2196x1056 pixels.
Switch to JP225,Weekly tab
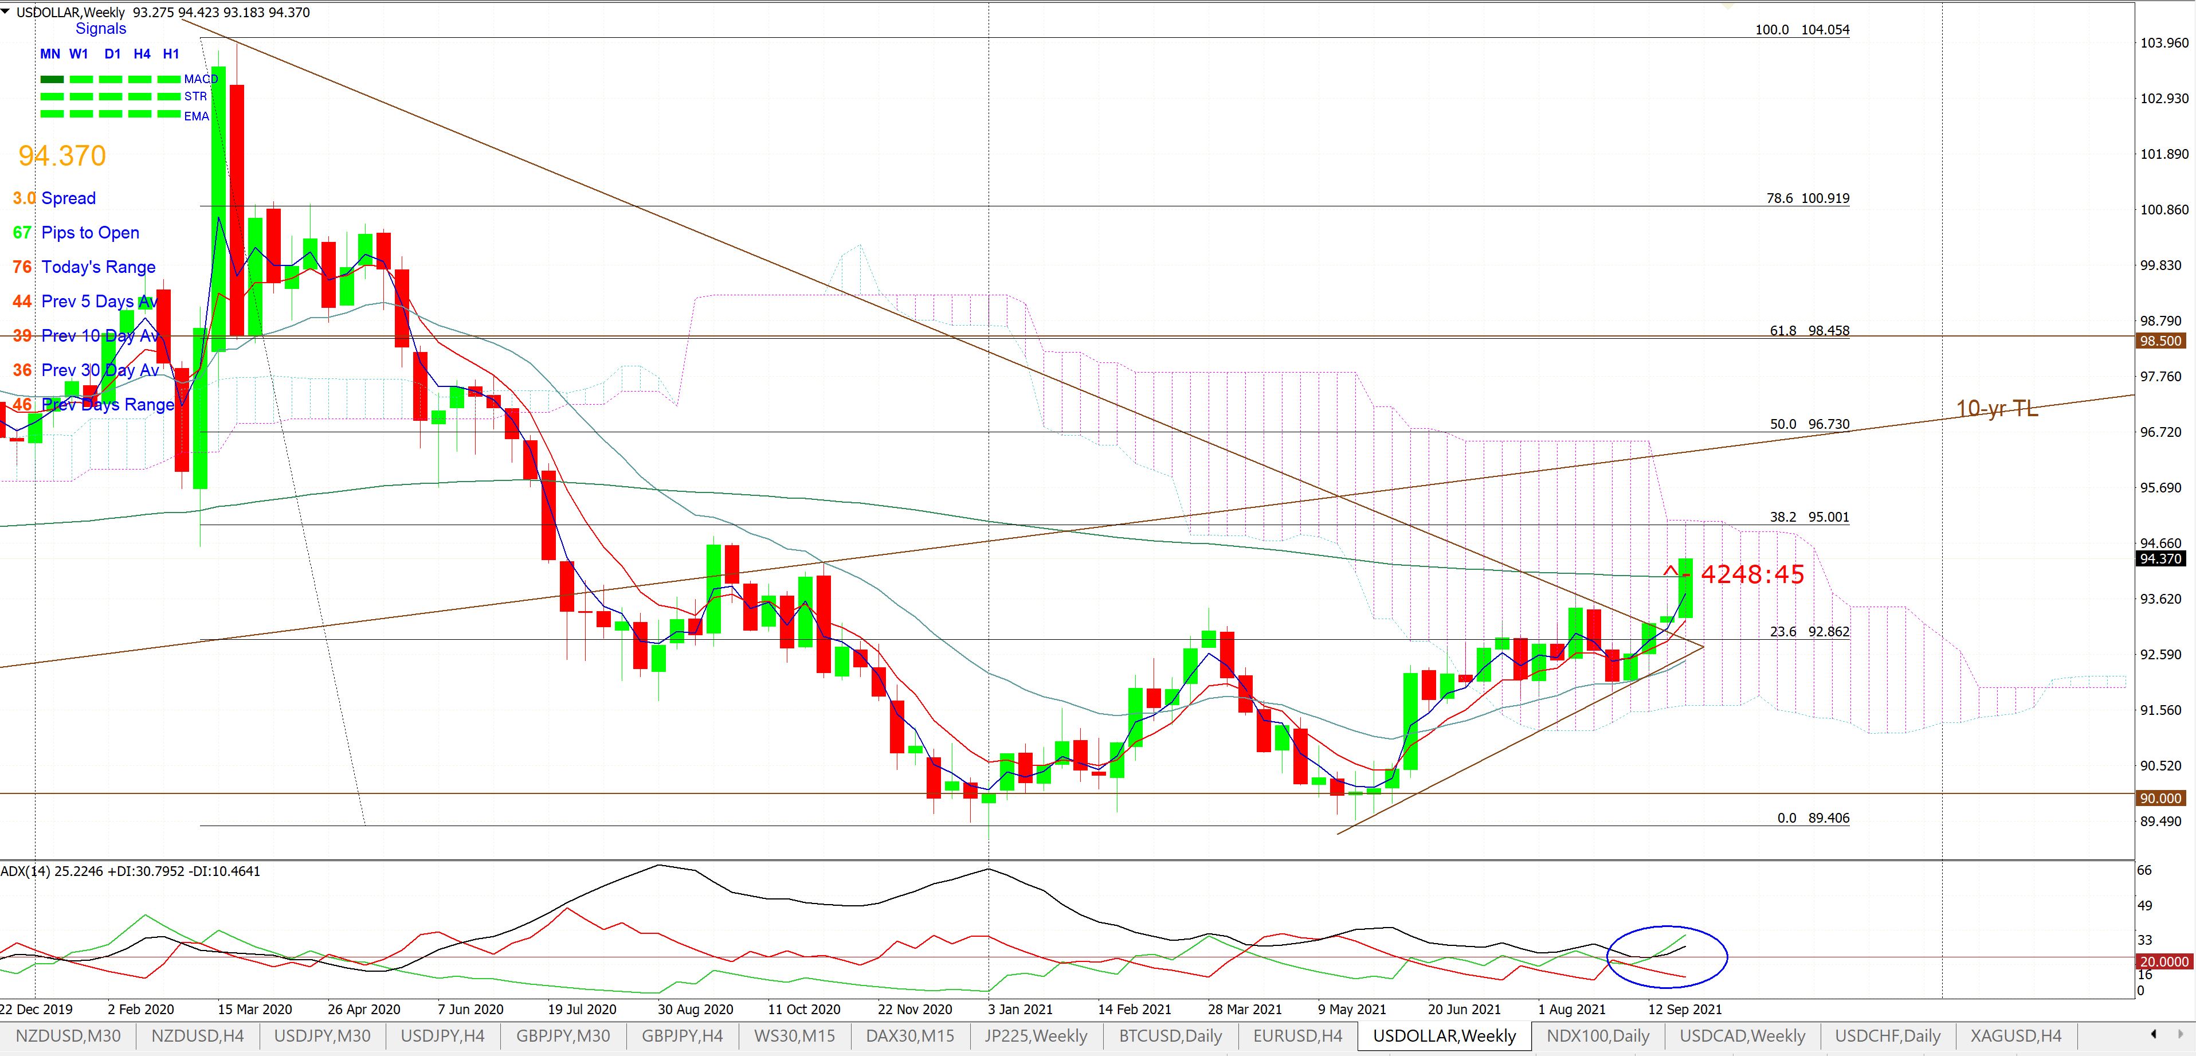click(1036, 1035)
